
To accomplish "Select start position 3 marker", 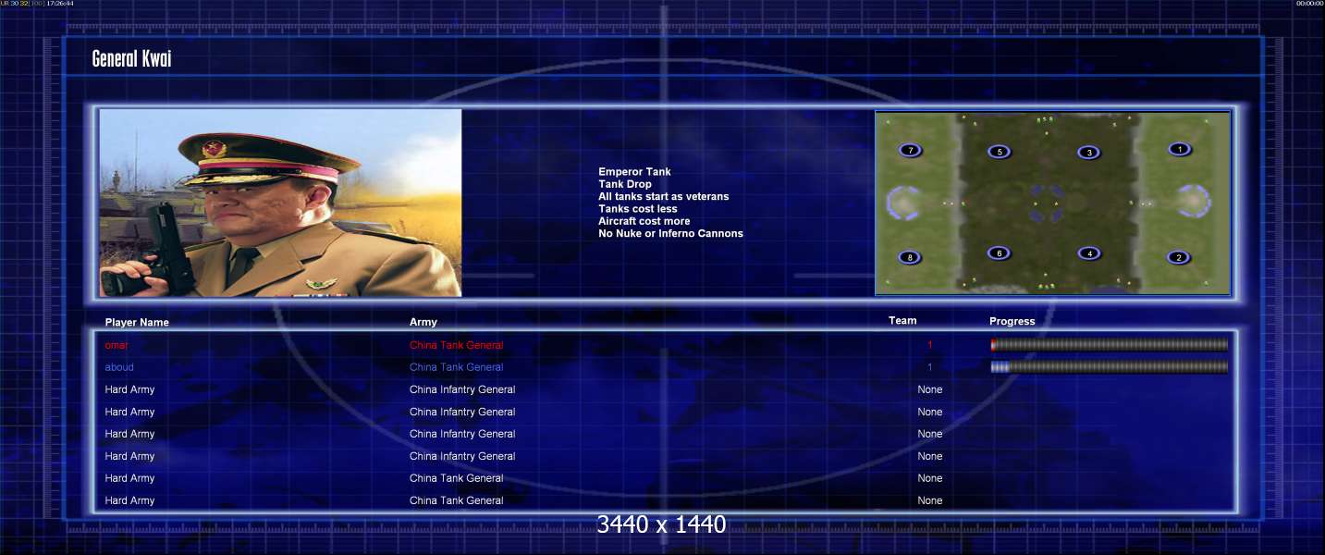I will 1088,153.
